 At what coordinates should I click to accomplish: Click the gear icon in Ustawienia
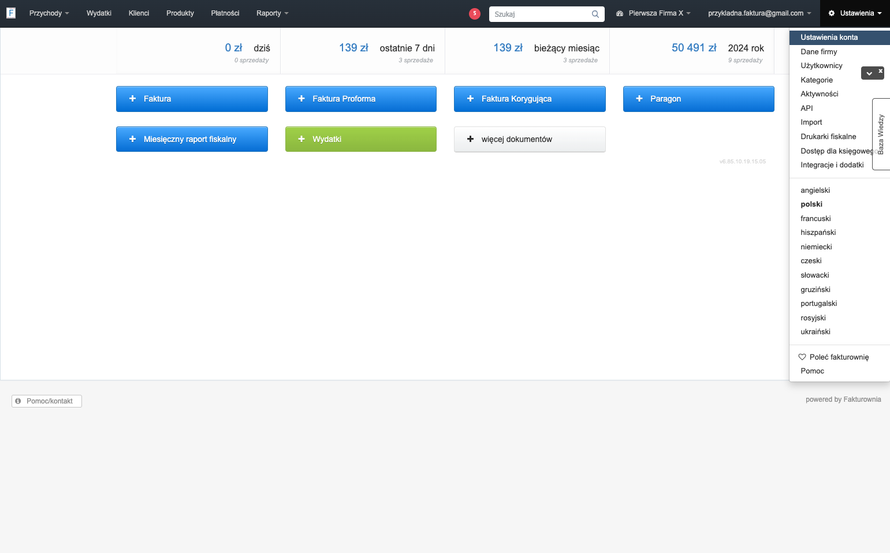pos(832,13)
